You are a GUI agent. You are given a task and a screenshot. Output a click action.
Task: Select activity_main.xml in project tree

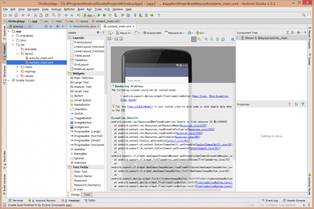pos(41,58)
